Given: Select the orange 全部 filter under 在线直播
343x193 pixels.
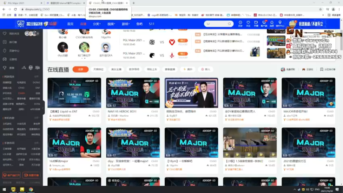Looking at the screenshot, I should (x=81, y=69).
